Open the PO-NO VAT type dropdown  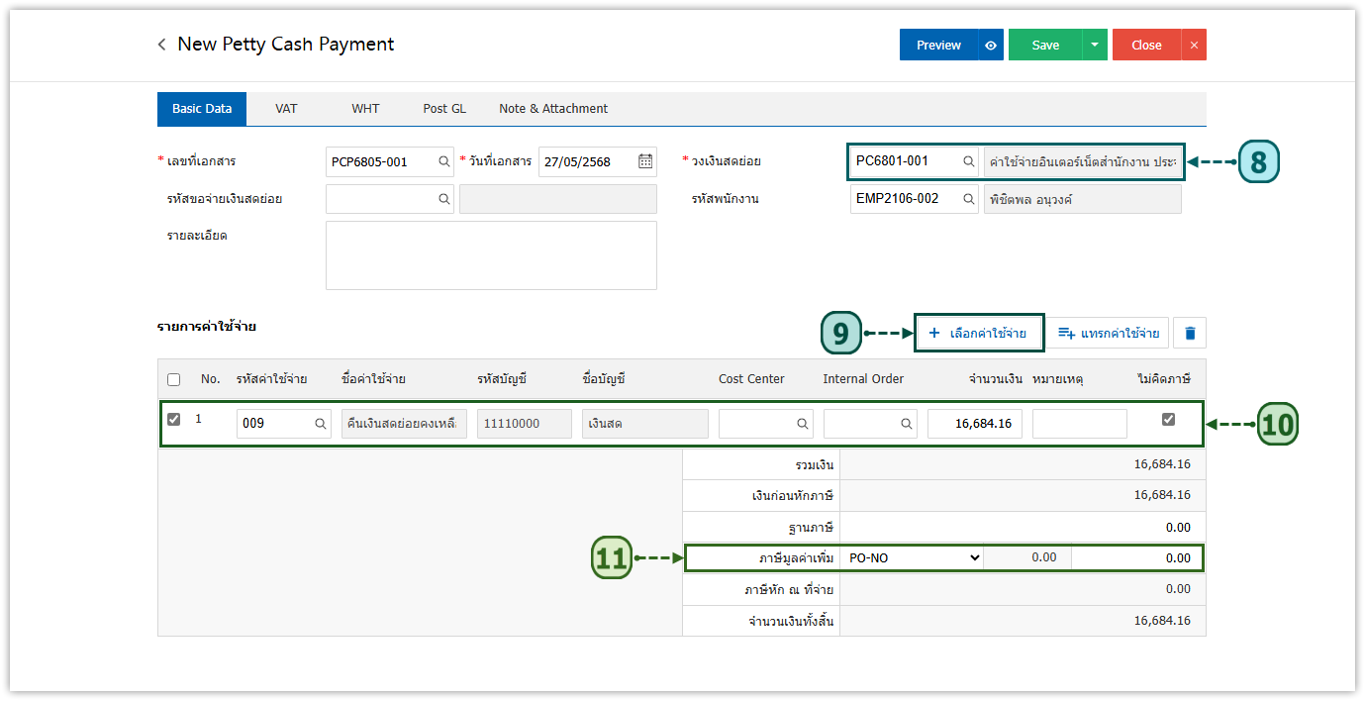(x=912, y=557)
